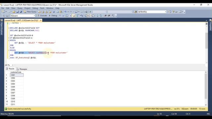
Task: Click the Connect icon on the SQL editor toolbar
Action: click(4, 16)
